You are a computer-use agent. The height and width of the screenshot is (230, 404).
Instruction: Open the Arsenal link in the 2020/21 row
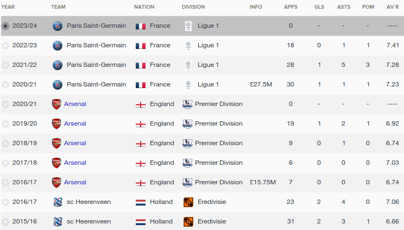[75, 104]
